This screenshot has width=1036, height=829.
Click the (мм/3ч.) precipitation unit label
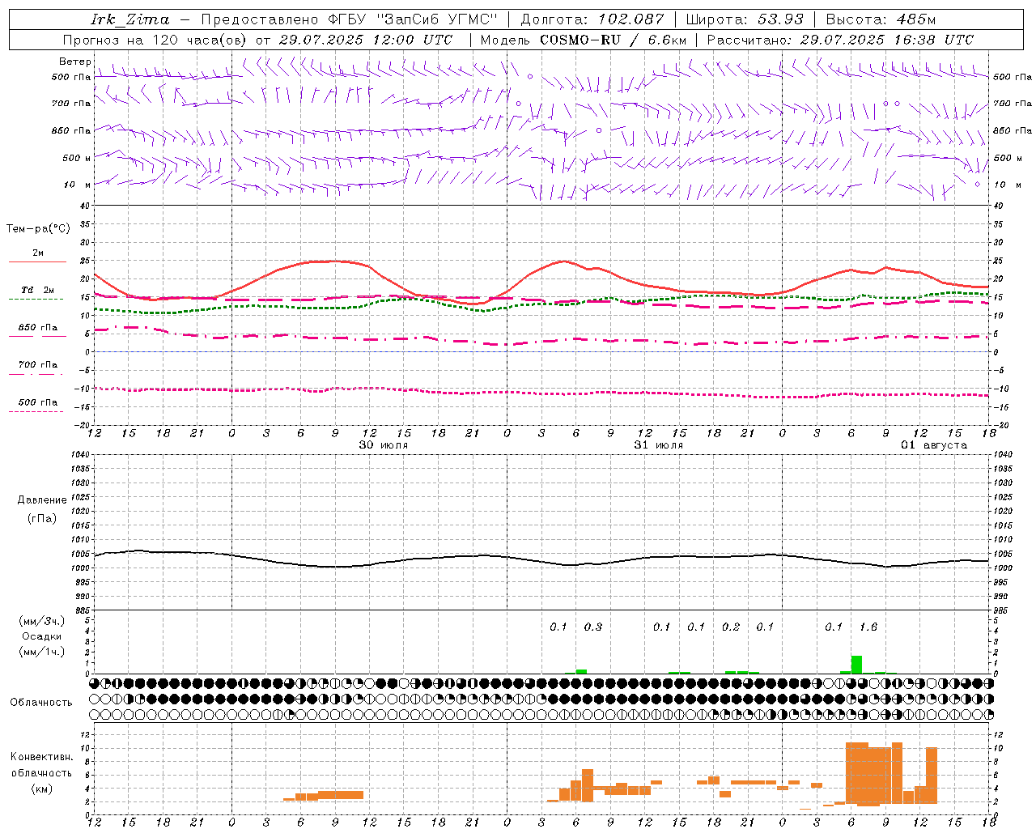(41, 621)
